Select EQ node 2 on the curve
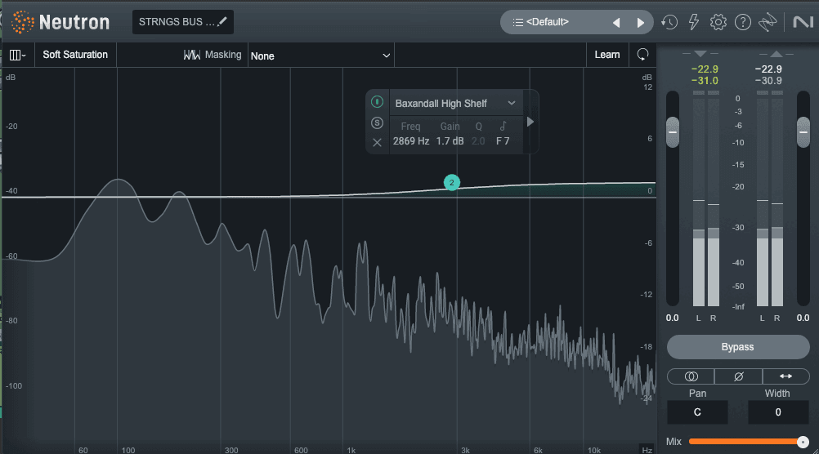Screen dimensions: 819x454 [452, 183]
